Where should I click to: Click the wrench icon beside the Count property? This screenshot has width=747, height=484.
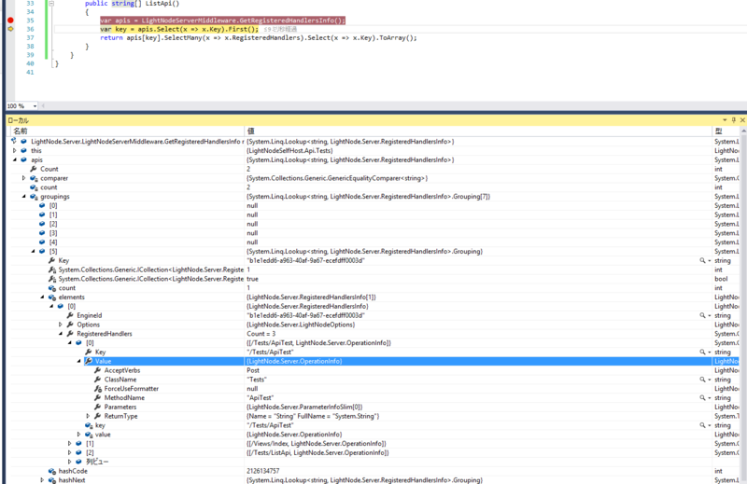tap(34, 169)
